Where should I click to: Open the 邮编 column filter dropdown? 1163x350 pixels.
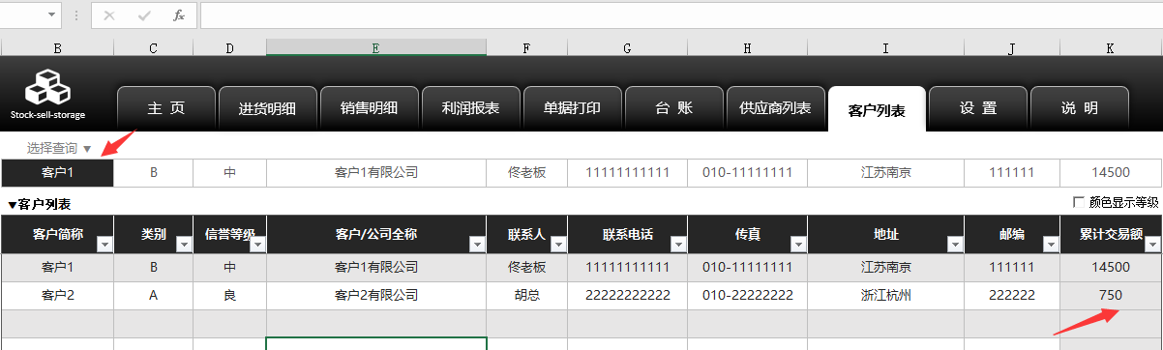pyautogui.click(x=1052, y=246)
